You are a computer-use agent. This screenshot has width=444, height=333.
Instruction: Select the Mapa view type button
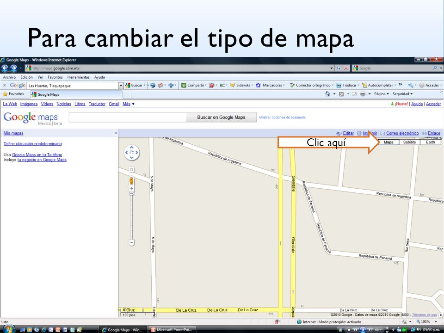[x=388, y=142]
